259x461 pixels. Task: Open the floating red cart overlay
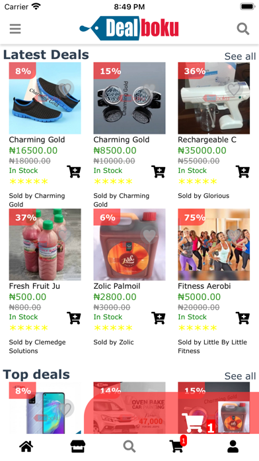click(x=172, y=413)
